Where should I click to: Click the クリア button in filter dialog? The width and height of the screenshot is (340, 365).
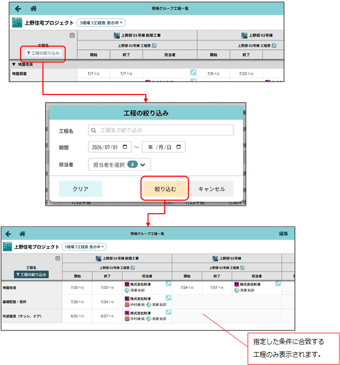click(80, 189)
